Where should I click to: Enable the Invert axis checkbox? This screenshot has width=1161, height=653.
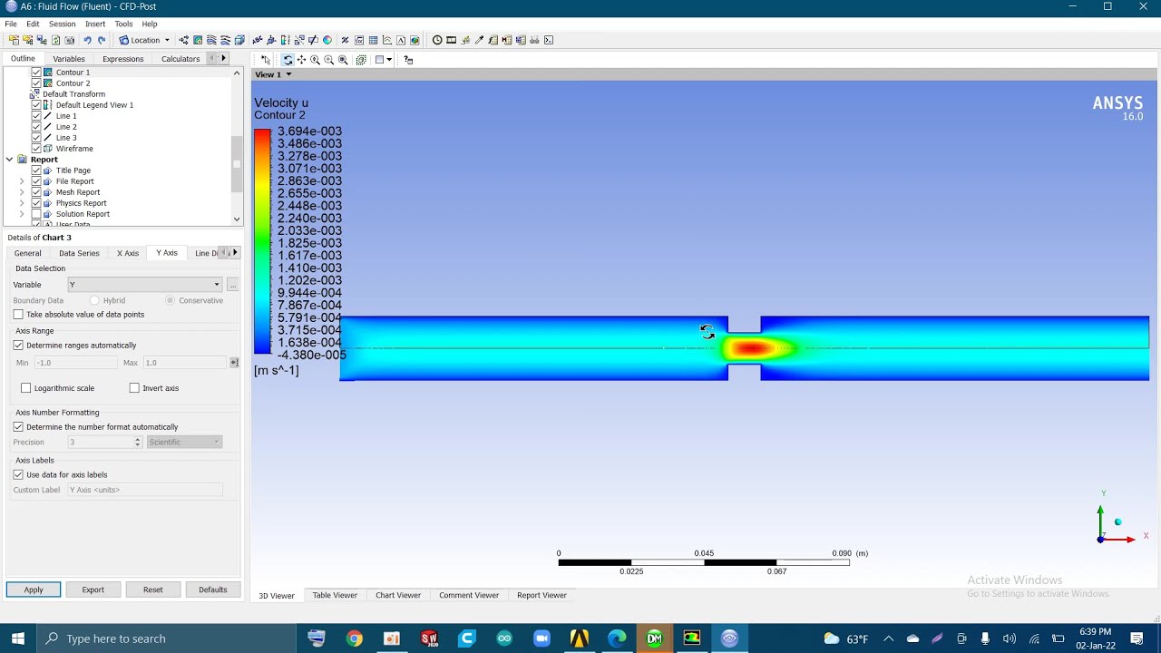(134, 388)
